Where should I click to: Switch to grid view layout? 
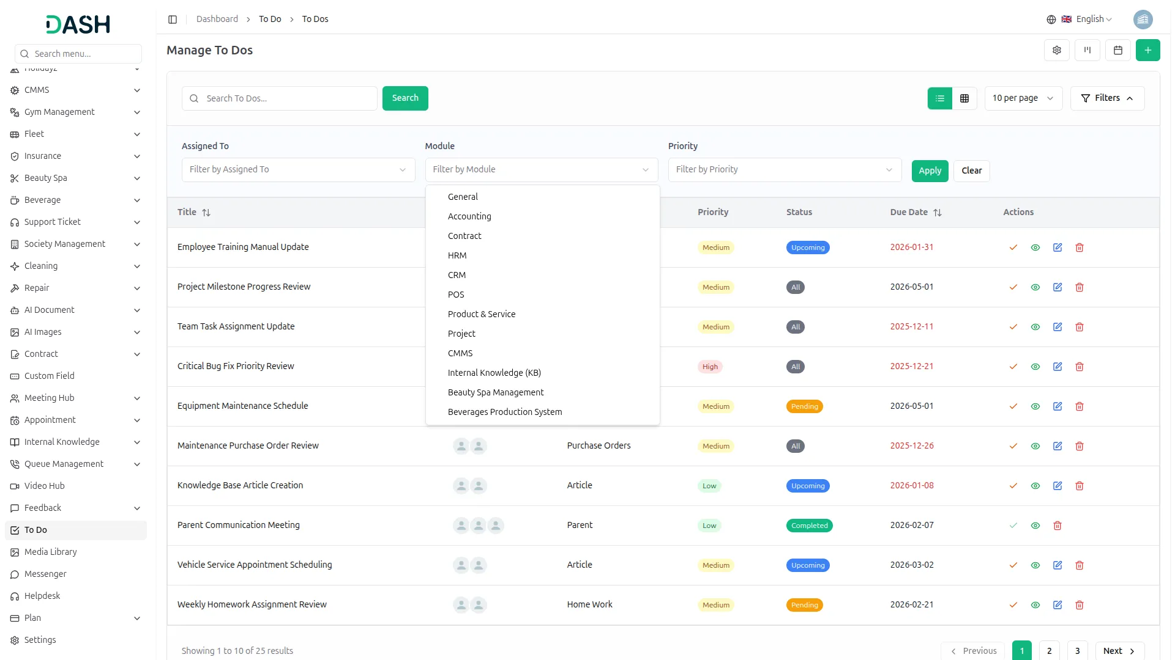(x=964, y=98)
